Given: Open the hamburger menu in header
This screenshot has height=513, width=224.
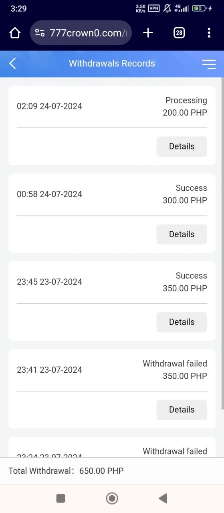Looking at the screenshot, I should point(209,64).
